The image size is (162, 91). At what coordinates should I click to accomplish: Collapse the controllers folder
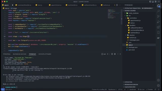(x=133, y=18)
